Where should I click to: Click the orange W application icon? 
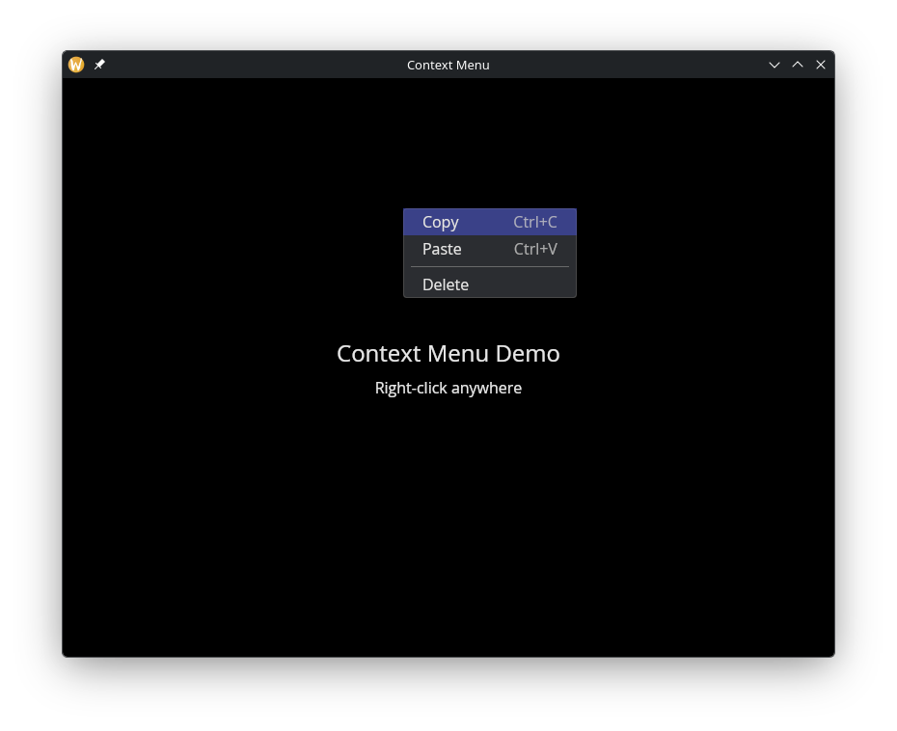[x=76, y=65]
